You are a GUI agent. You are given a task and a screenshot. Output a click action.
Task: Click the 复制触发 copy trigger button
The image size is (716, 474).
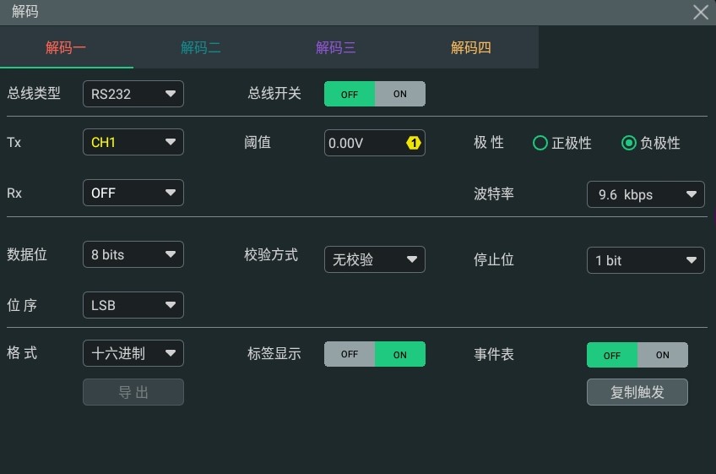point(637,392)
